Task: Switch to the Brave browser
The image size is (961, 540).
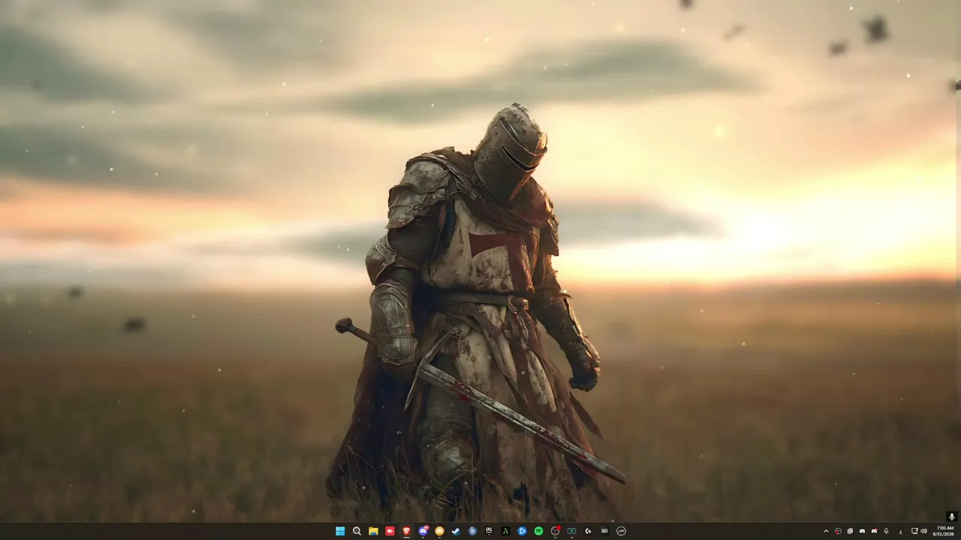Action: pyautogui.click(x=406, y=531)
